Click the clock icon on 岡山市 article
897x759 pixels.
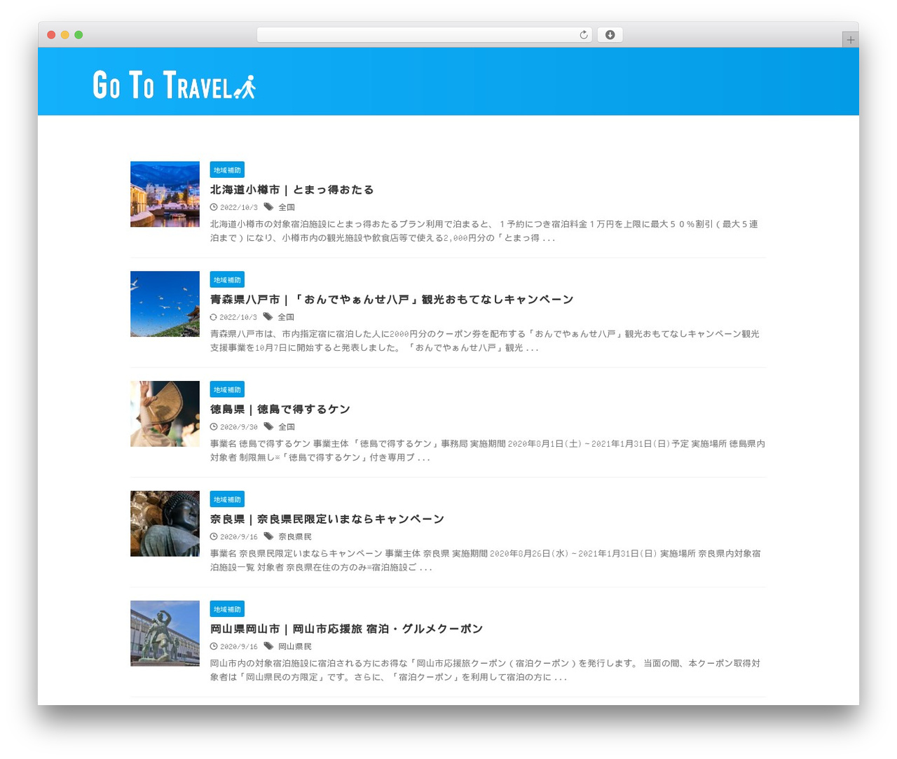click(x=214, y=647)
